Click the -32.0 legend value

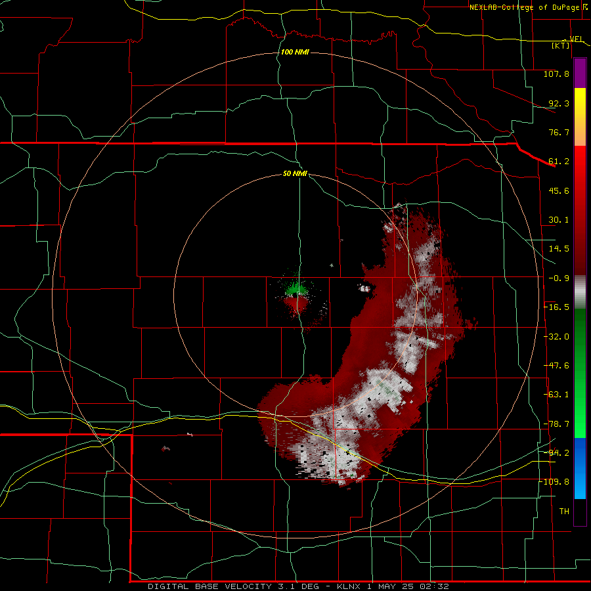(x=556, y=337)
